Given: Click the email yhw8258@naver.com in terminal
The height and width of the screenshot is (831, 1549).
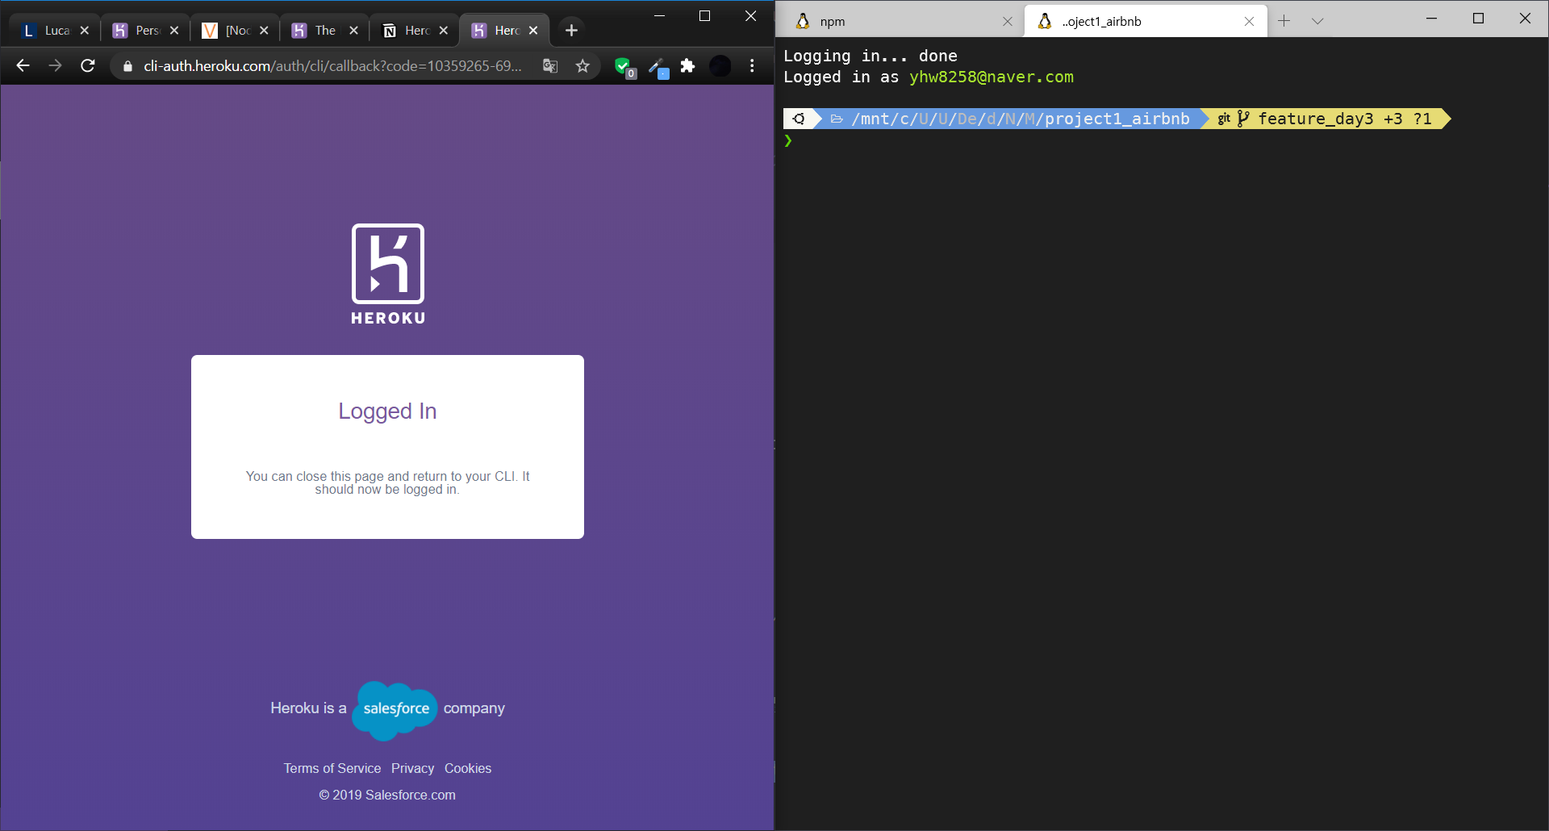Looking at the screenshot, I should [992, 77].
